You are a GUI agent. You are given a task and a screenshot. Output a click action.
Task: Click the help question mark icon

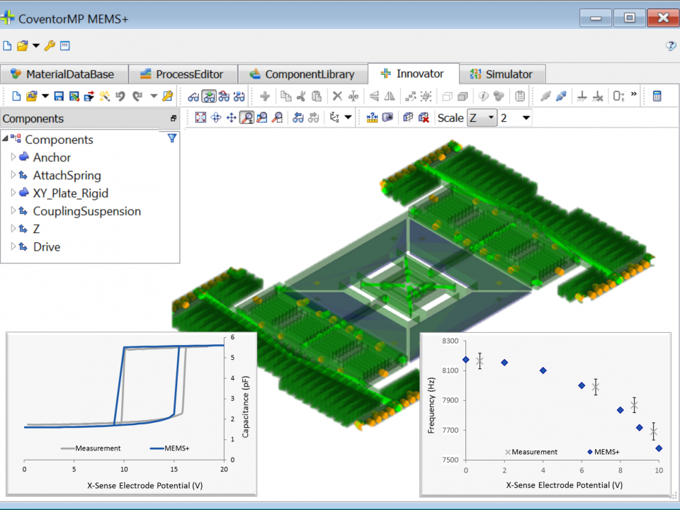coord(670,46)
